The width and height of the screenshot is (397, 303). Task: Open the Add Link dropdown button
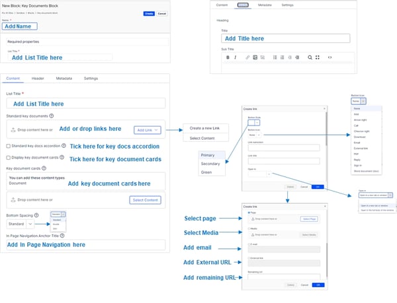pyautogui.click(x=148, y=130)
